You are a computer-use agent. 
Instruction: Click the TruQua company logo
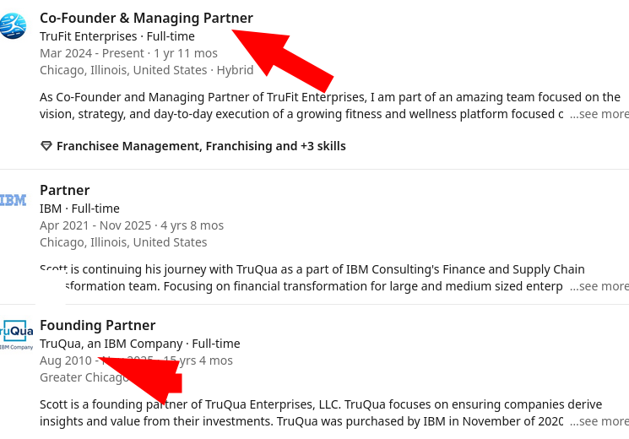pyautogui.click(x=16, y=334)
